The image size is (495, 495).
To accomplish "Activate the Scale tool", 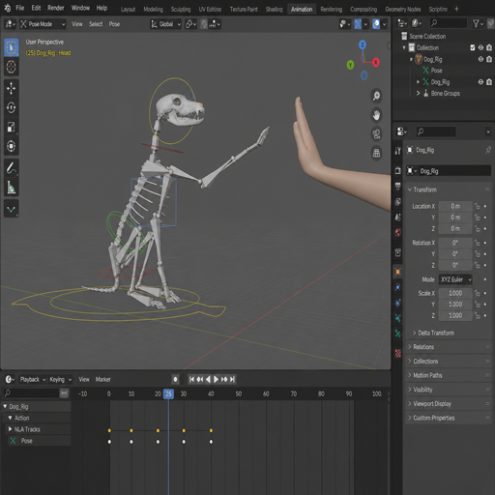I will (11, 127).
